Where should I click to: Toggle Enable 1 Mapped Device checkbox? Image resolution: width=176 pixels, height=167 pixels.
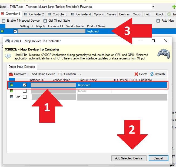click(4, 21)
